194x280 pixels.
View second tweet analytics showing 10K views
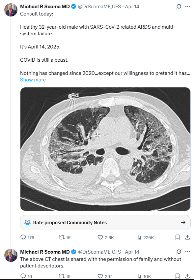(x=144, y=276)
